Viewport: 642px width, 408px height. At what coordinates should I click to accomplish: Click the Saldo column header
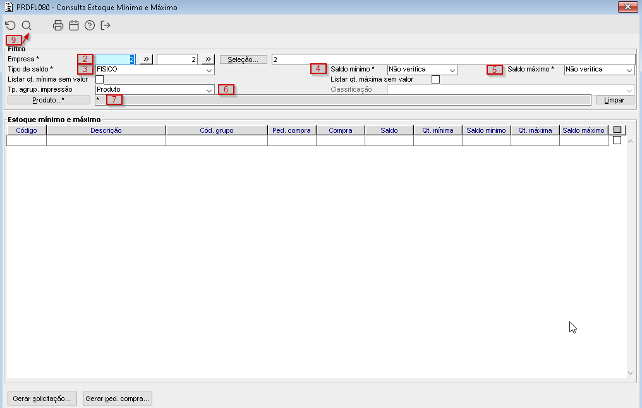pyautogui.click(x=389, y=130)
